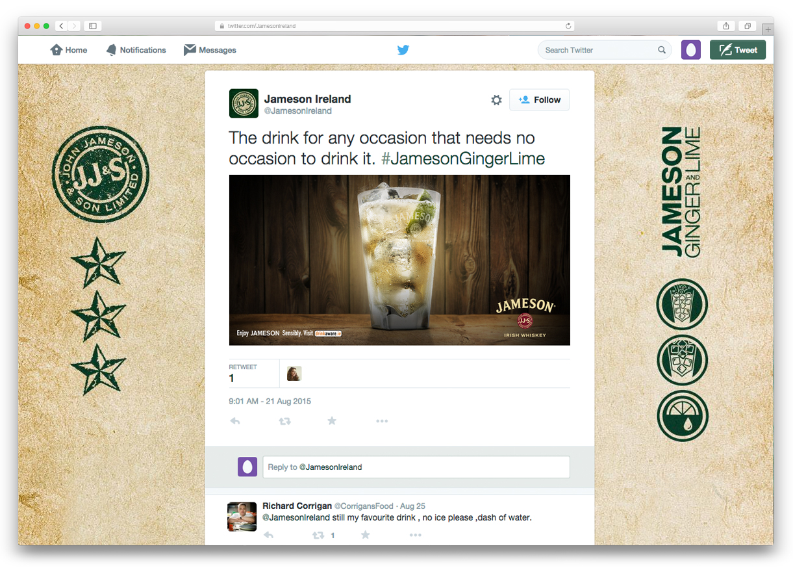This screenshot has height=568, width=793.
Task: Open the Notifications tab
Action: (136, 50)
